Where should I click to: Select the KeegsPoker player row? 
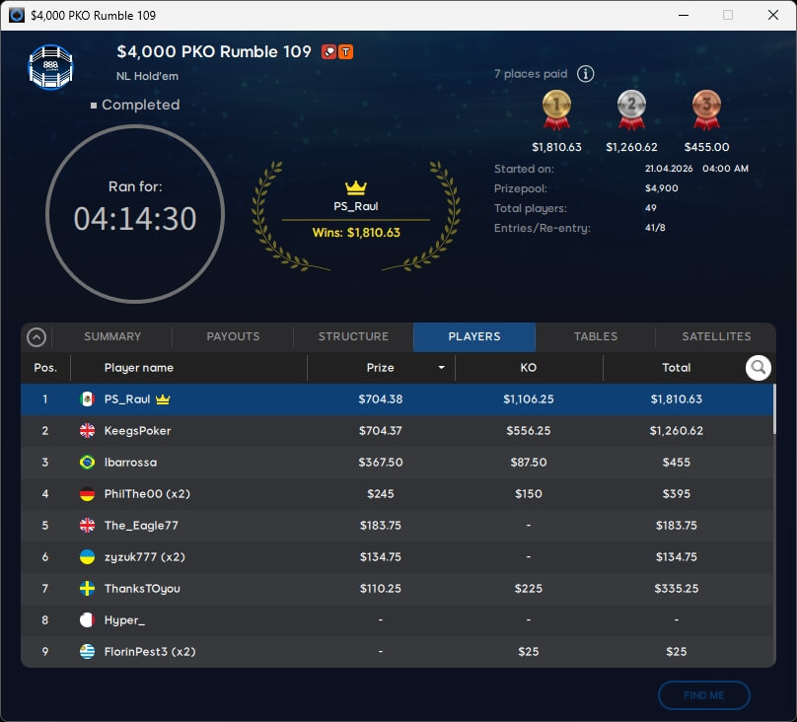click(x=395, y=431)
